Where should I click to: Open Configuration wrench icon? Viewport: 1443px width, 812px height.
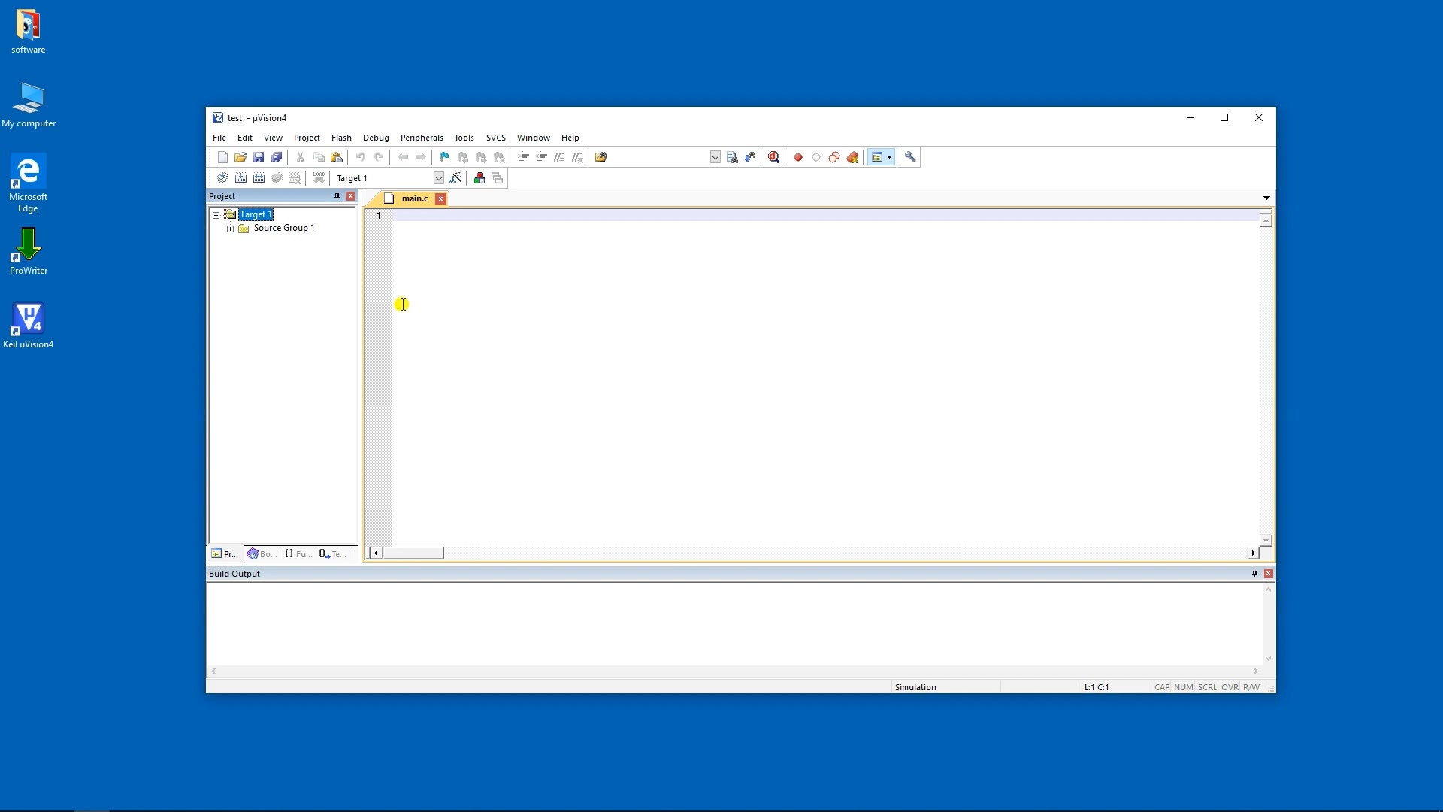tap(910, 157)
